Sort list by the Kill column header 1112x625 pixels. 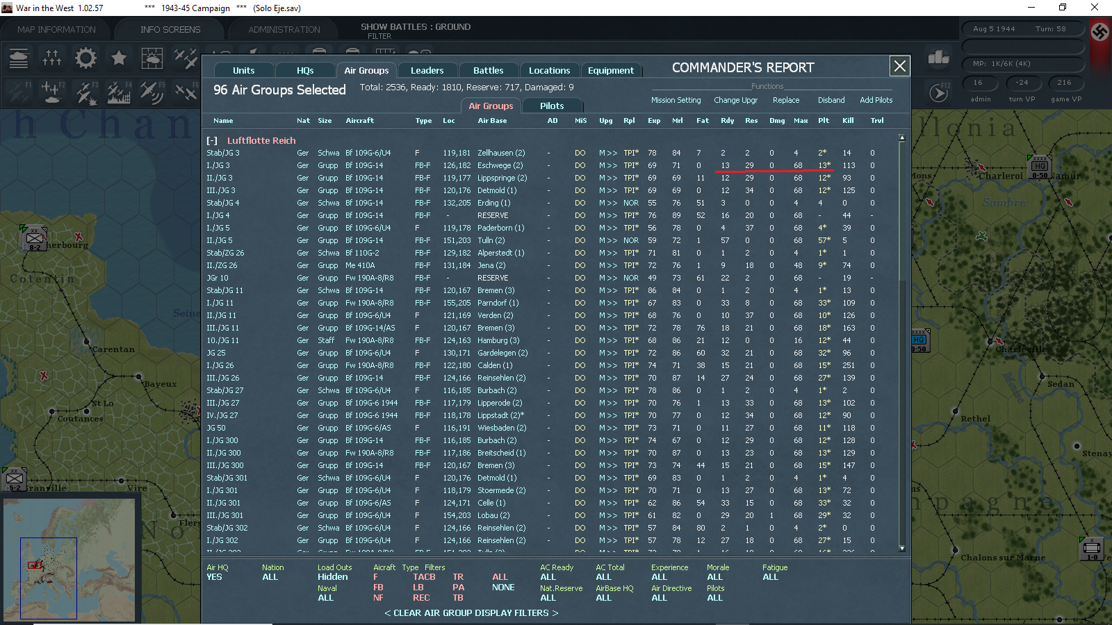[848, 121]
